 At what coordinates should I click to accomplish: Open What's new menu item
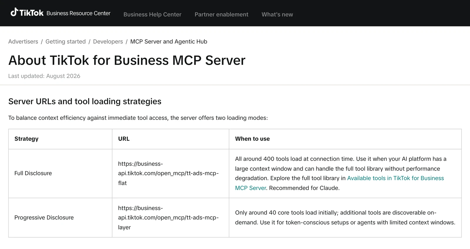tap(277, 14)
